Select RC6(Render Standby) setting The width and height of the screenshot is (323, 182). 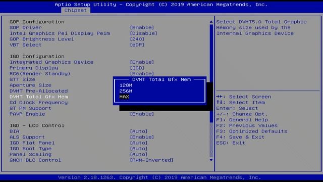(x=40, y=74)
